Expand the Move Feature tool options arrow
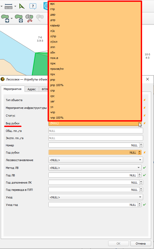154x249 pixels. coord(12,18)
